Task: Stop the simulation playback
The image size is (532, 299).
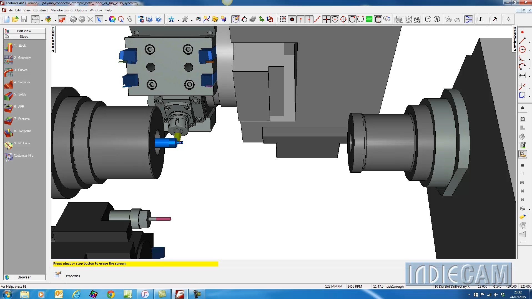Action: pos(522,165)
